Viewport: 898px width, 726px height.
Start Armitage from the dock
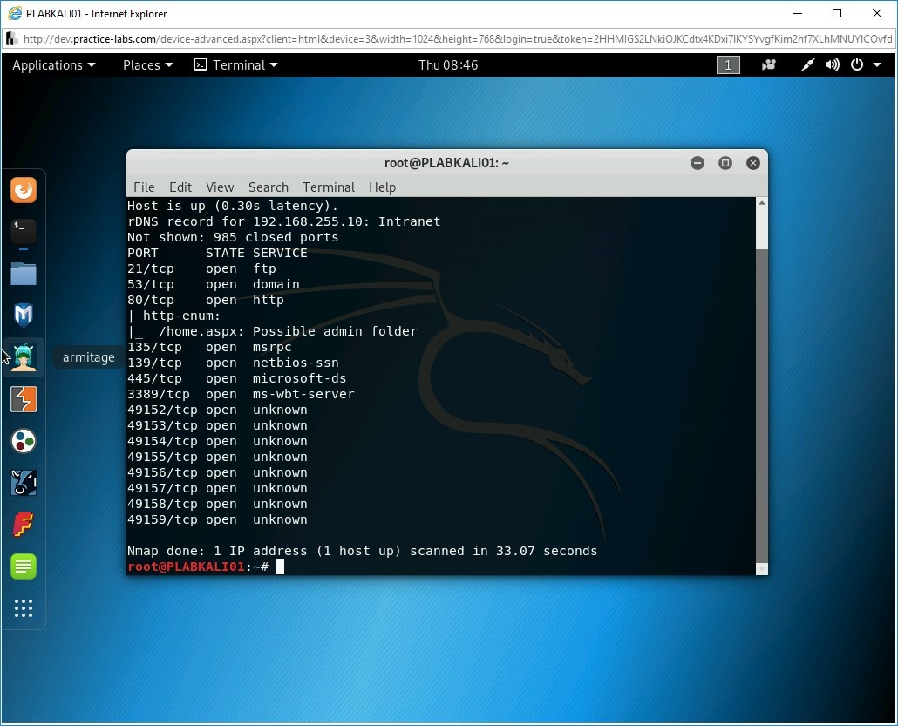[x=24, y=357]
